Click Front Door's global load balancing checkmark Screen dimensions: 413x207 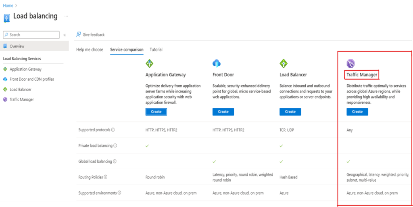[214, 162]
